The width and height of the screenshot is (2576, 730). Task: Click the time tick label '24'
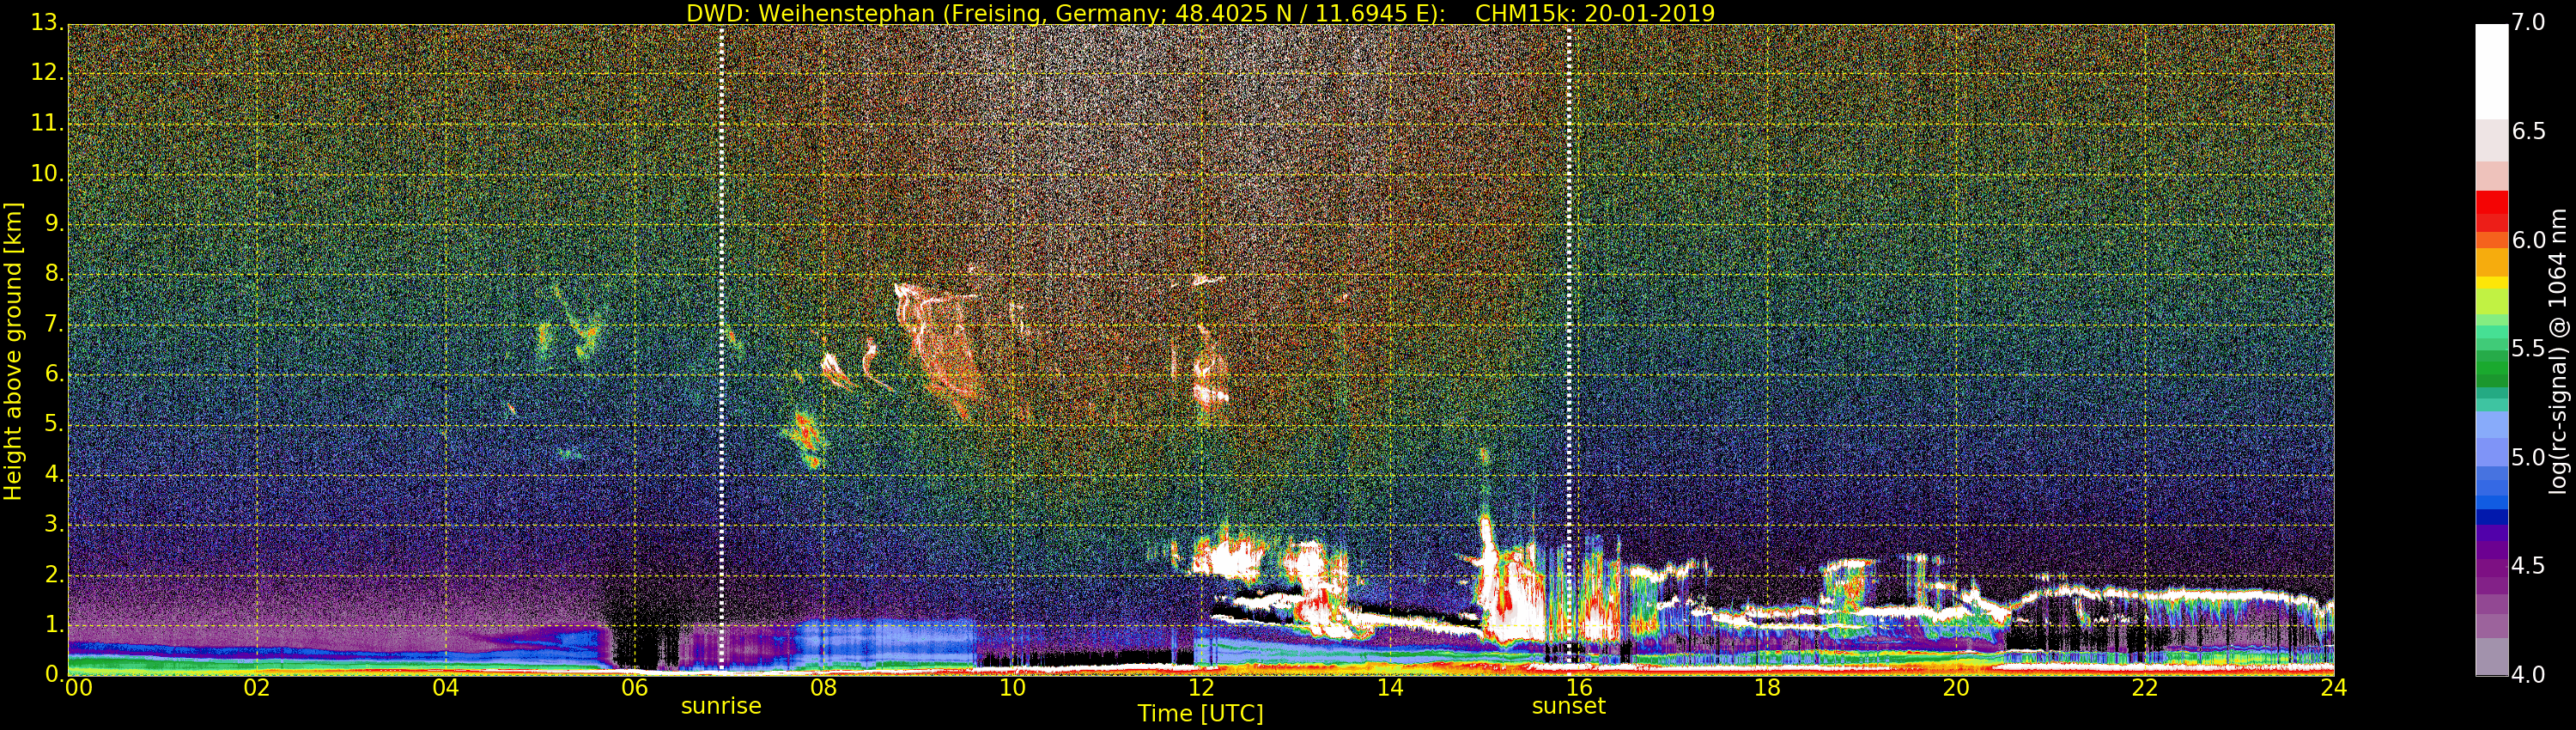pos(2334,688)
